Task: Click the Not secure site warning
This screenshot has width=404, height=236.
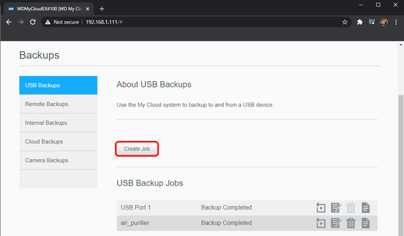Action: click(x=62, y=22)
